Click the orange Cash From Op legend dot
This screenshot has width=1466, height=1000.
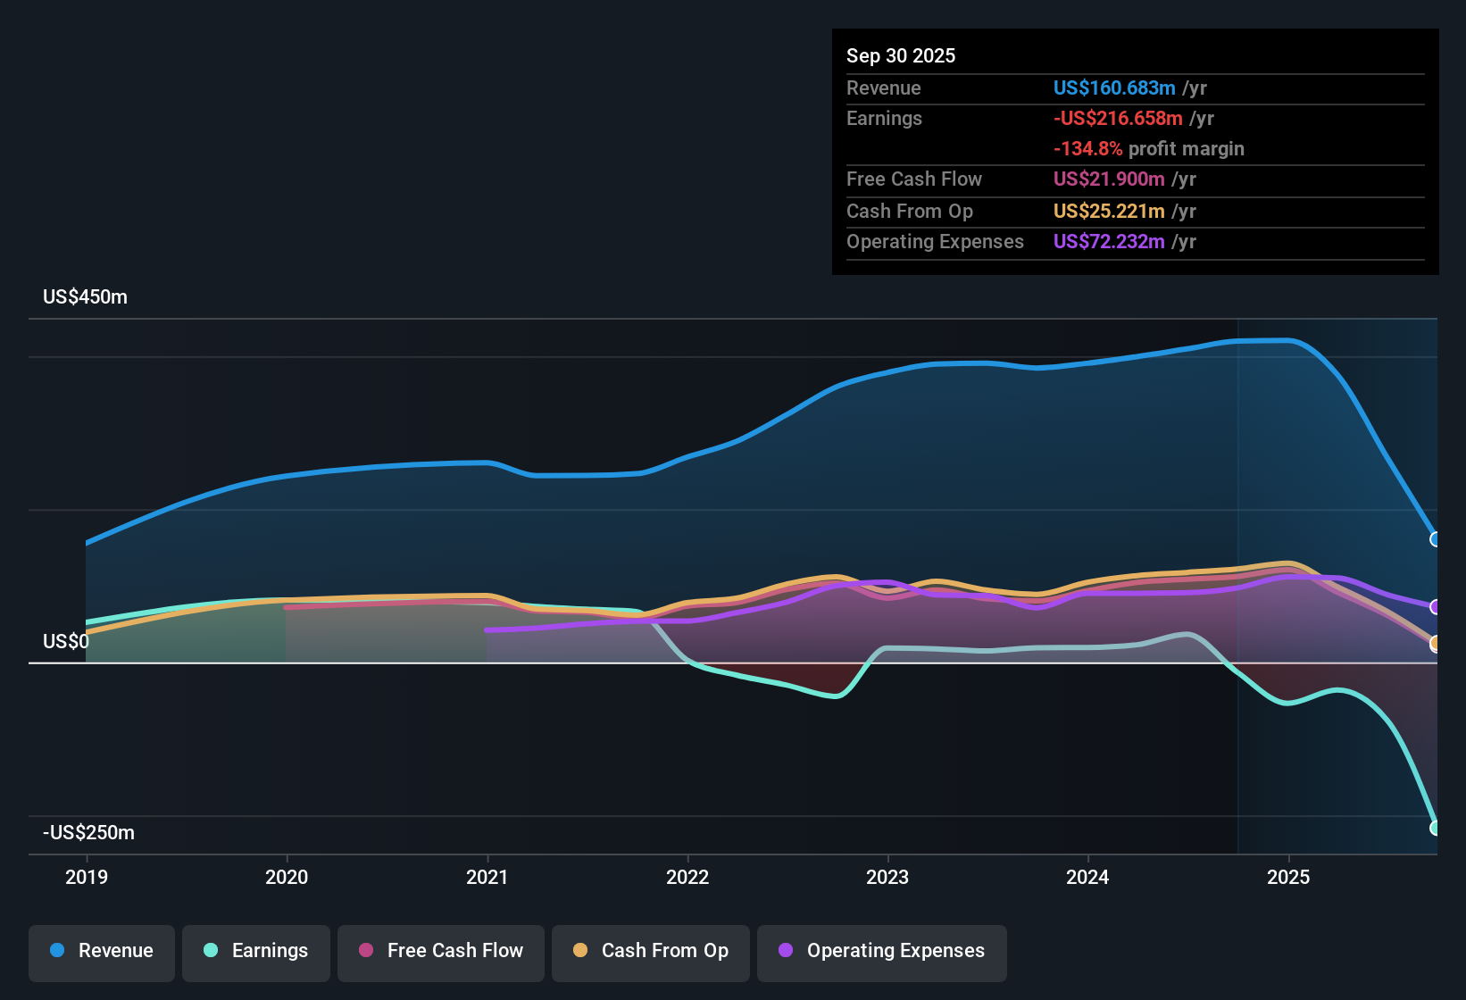(x=579, y=951)
